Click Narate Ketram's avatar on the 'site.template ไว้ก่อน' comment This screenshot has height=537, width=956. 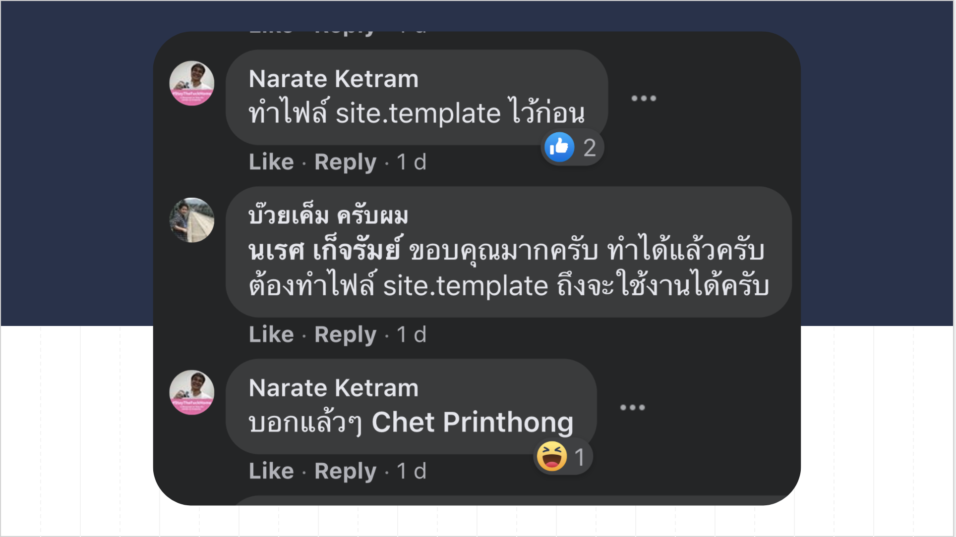click(x=192, y=83)
